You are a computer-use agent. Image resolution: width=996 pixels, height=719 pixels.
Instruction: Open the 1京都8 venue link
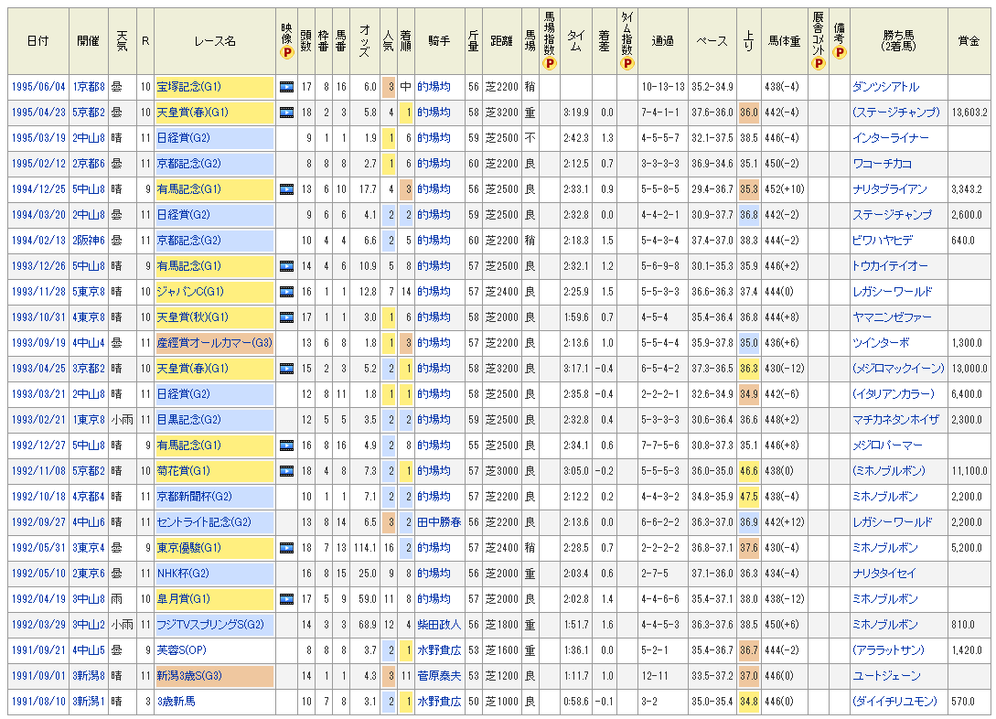89,87
